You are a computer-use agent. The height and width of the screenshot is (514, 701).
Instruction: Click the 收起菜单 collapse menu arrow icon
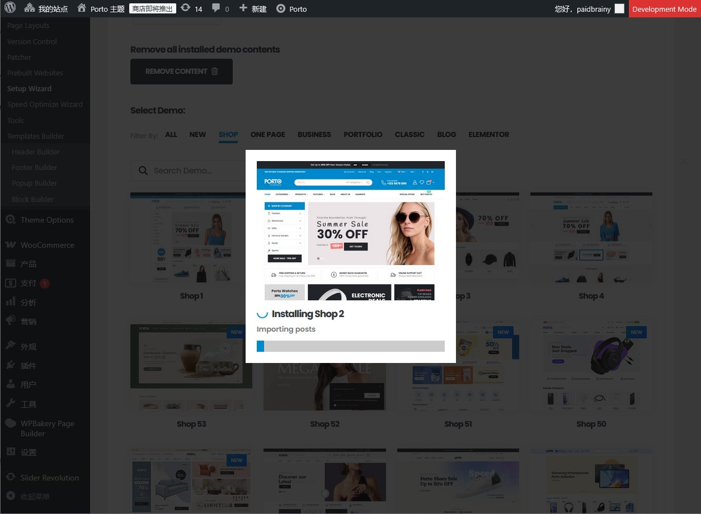11,496
